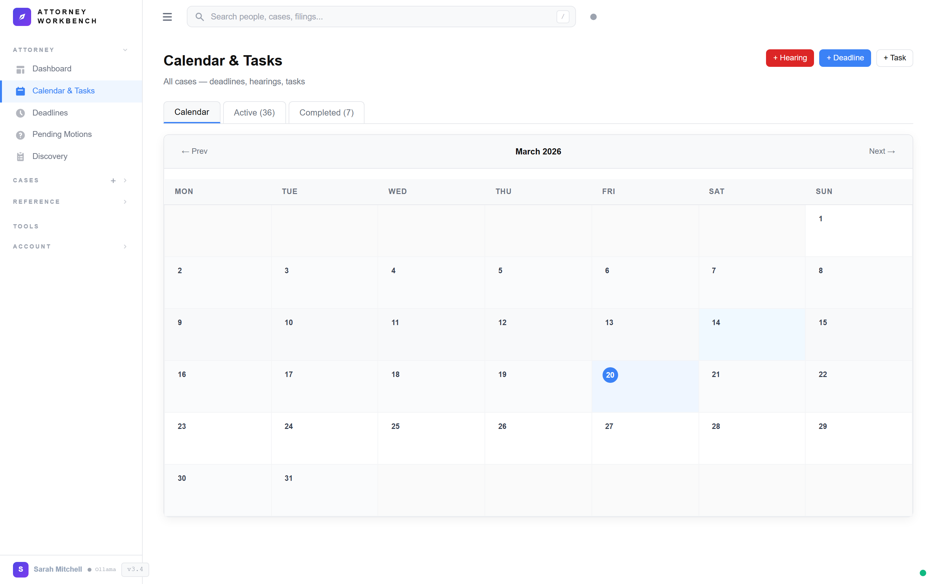Add a deadline using + Deadline

tap(845, 58)
